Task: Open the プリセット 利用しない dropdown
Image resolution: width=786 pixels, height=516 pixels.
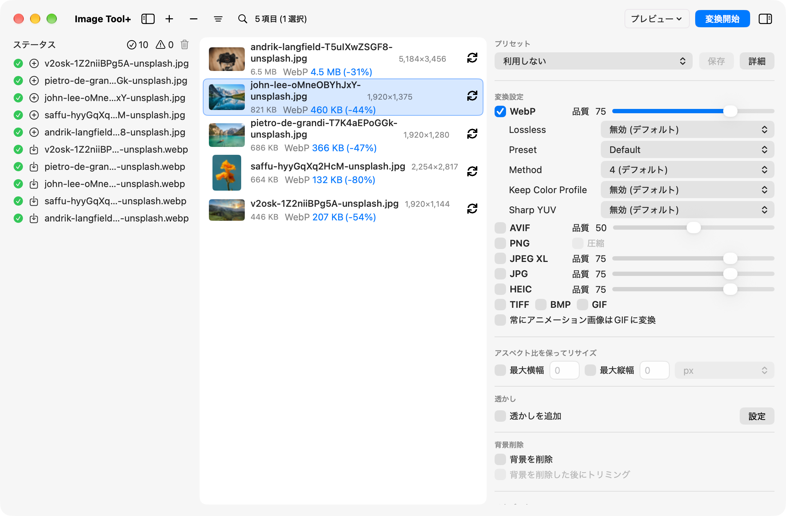Action: pyautogui.click(x=594, y=61)
